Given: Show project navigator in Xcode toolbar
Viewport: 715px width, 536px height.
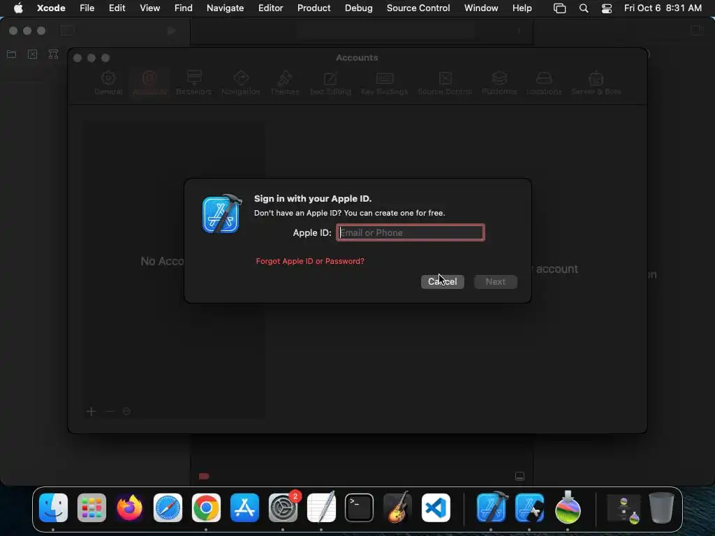Looking at the screenshot, I should [x=11, y=54].
